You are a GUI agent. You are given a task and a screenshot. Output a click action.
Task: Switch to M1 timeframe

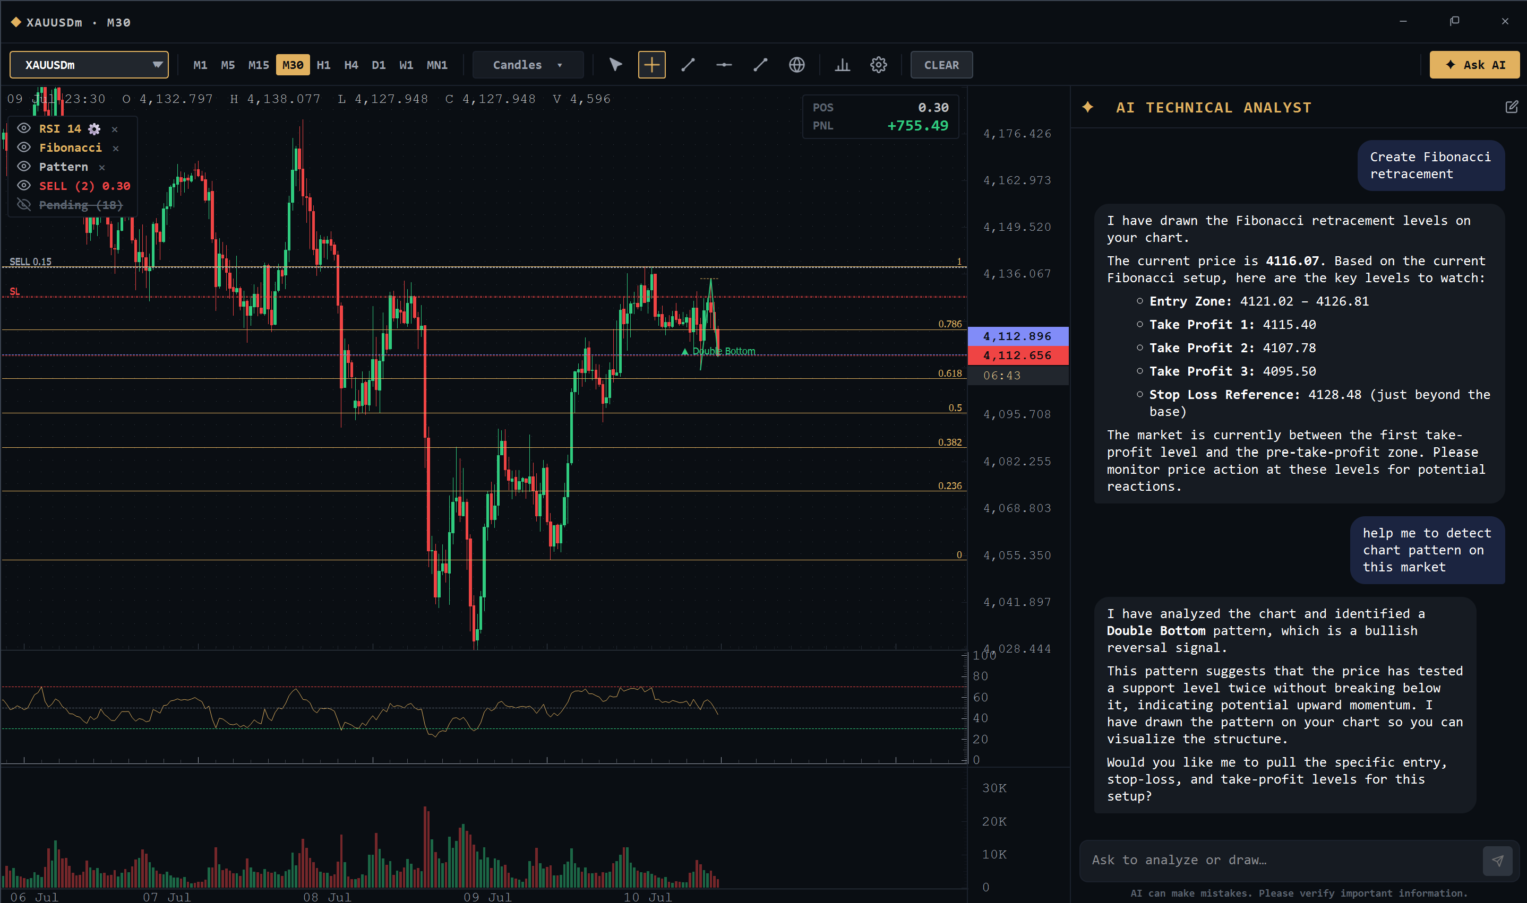coord(200,65)
